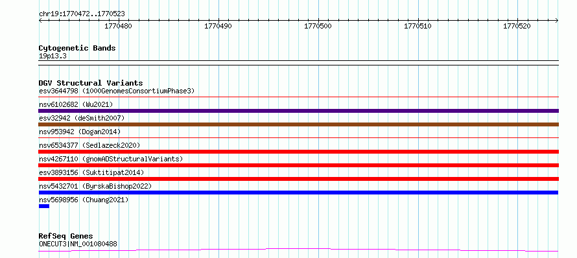577x258 pixels.
Task: Click the short blue nsv5698956 bar
Action: click(x=44, y=206)
